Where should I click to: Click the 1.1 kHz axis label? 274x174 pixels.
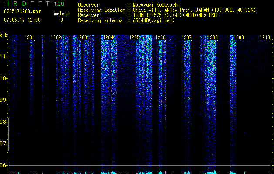pos(3,57)
